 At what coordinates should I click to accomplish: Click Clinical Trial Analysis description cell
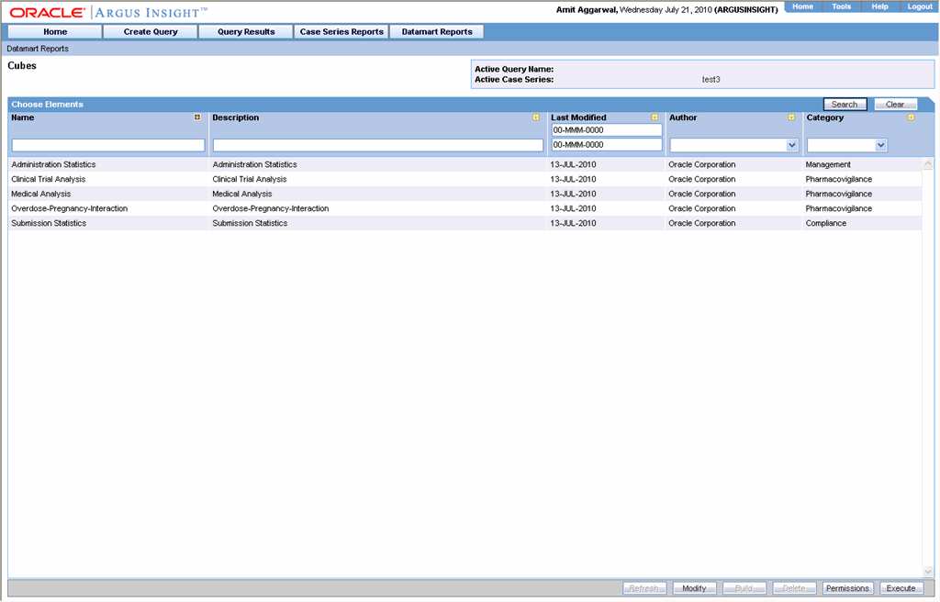click(250, 179)
